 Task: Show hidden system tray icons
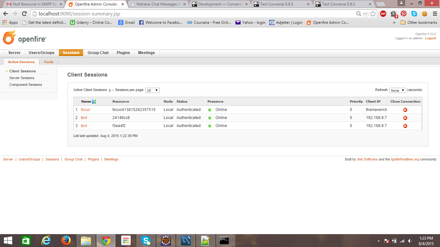[378, 241]
